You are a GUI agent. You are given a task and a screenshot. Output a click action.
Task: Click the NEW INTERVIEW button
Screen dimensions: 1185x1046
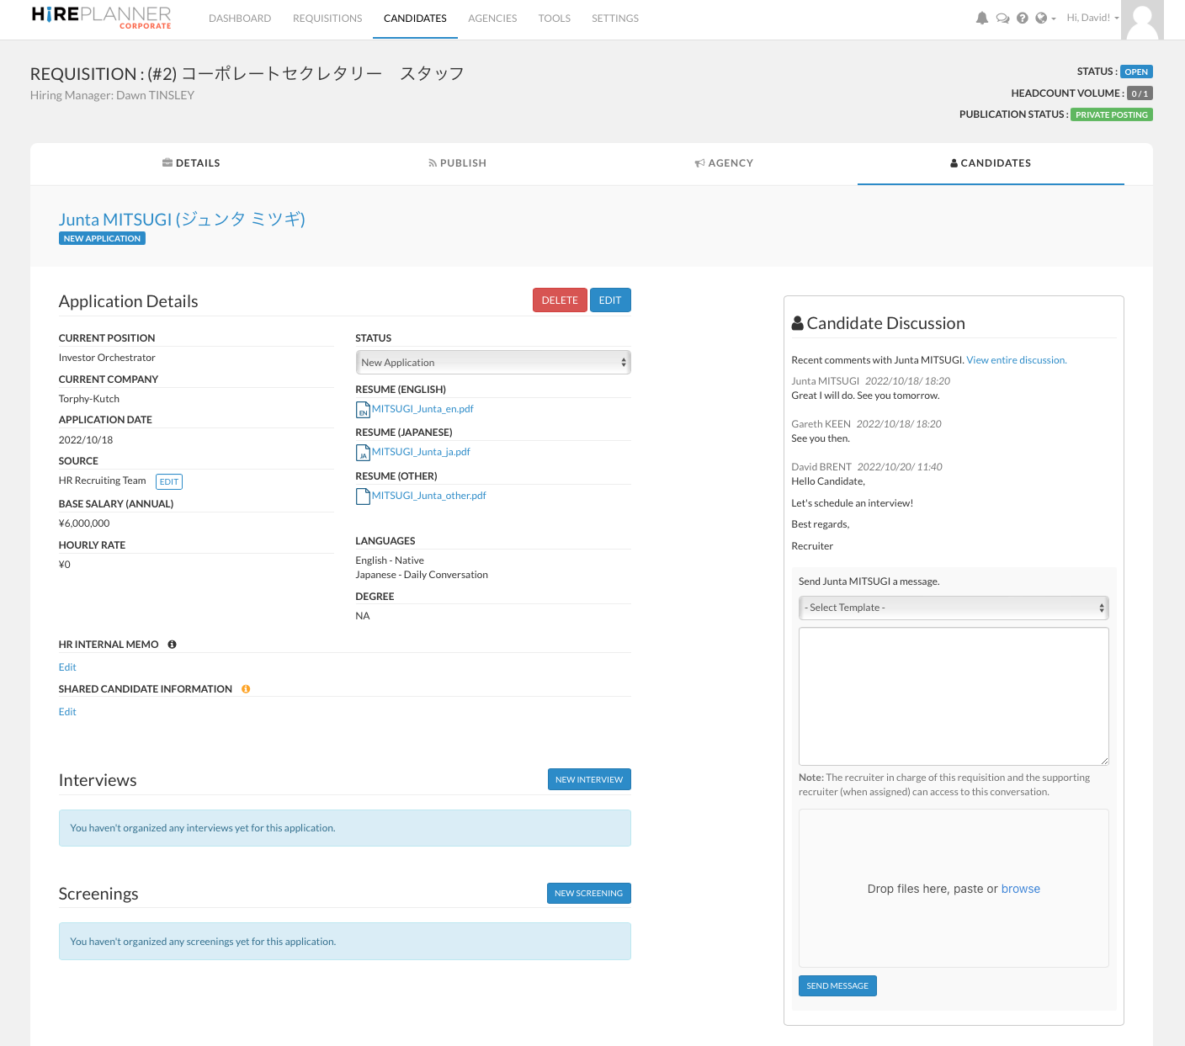tap(588, 779)
